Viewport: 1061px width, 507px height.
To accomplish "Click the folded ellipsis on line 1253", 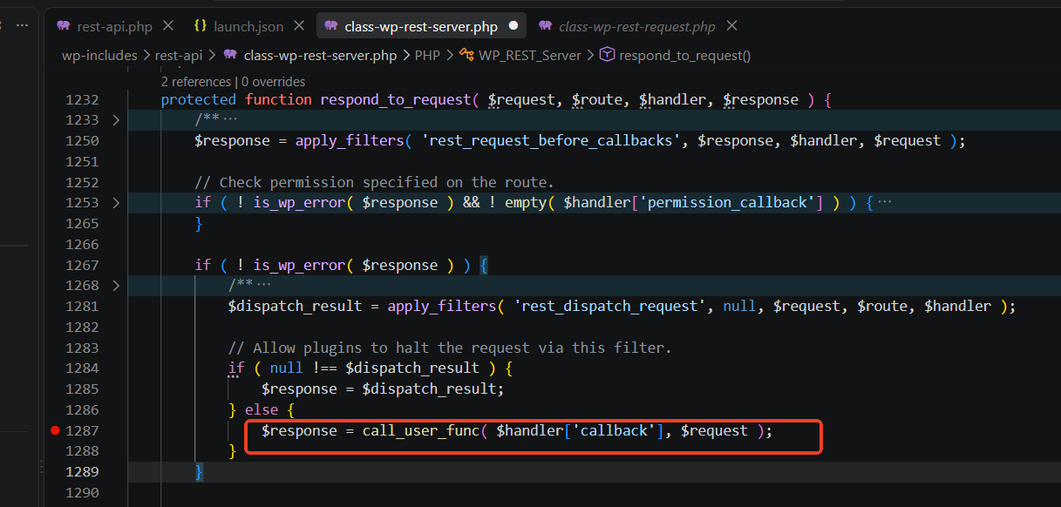I will coord(885,202).
